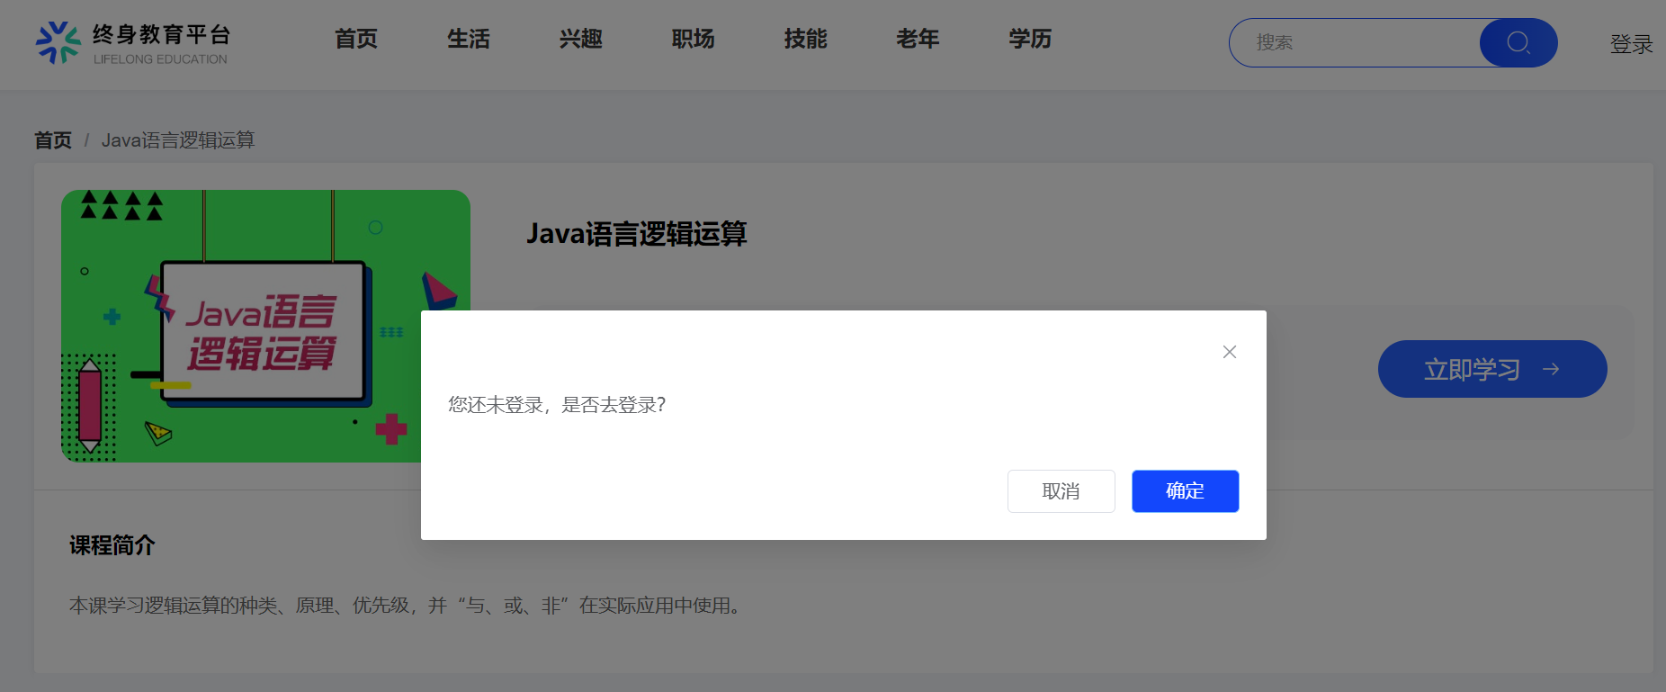Click into the 搜索 search field
Screen dimensions: 1666x692
click(1355, 42)
